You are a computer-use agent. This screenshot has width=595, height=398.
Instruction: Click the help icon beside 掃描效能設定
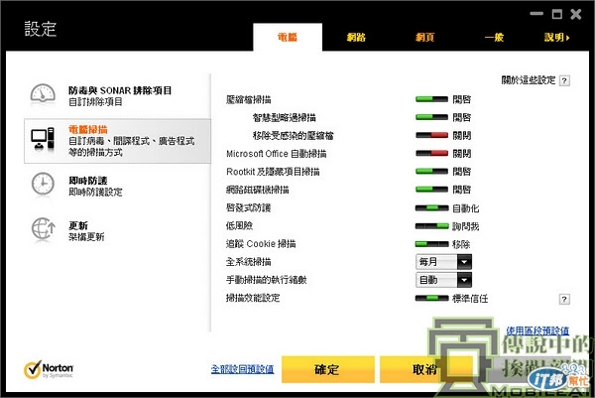point(564,300)
